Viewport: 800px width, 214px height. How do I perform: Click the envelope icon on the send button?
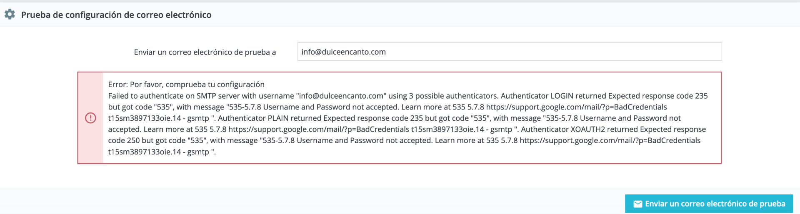point(637,204)
